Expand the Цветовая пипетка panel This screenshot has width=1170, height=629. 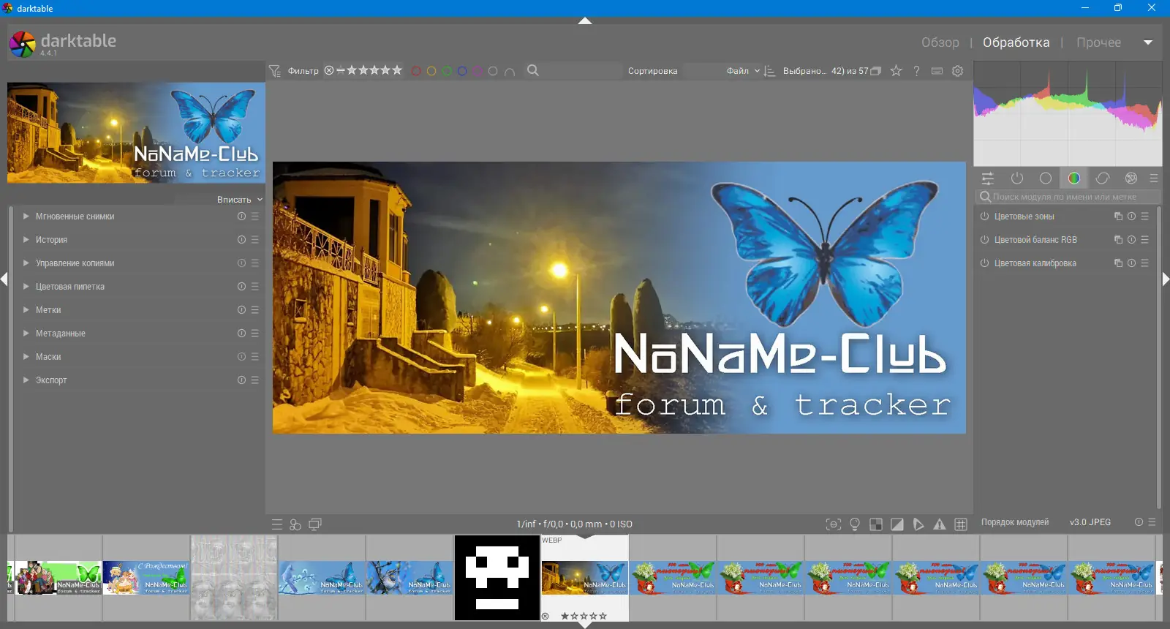click(26, 287)
